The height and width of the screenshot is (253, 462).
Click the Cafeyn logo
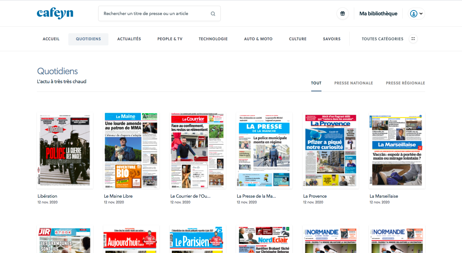(55, 13)
